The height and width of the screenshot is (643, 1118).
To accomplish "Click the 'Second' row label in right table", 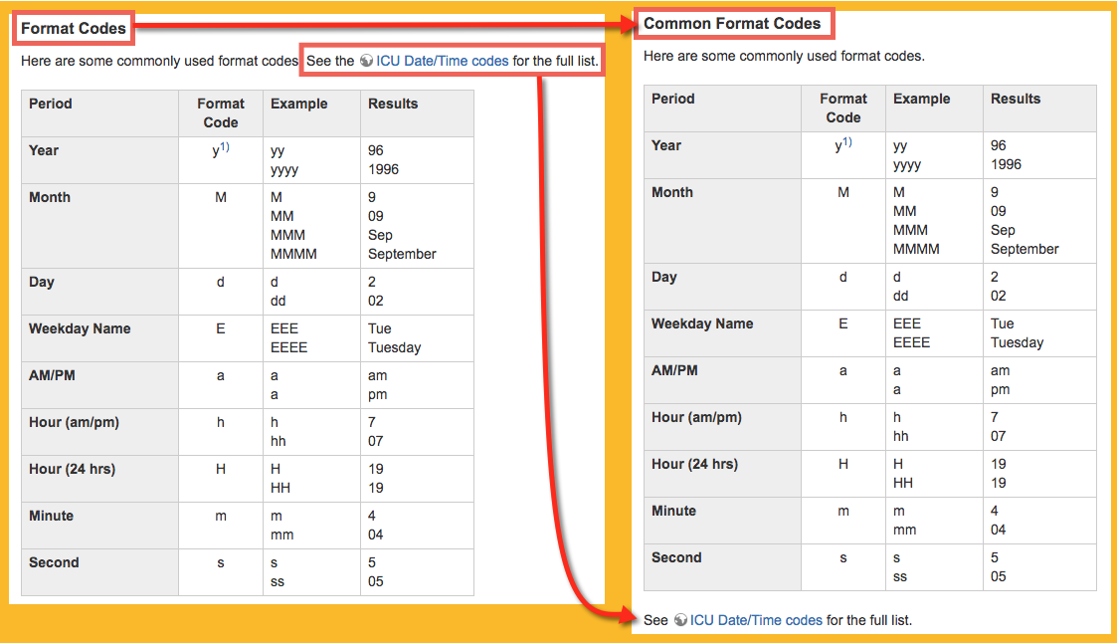I will tap(676, 557).
